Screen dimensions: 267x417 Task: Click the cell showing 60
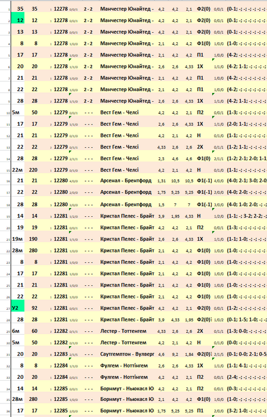pos(33,331)
